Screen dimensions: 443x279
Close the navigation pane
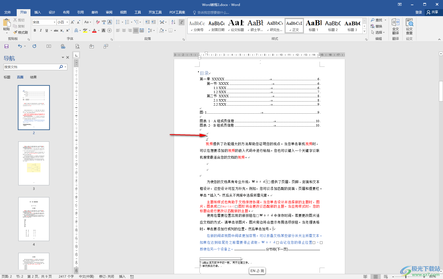[68, 57]
